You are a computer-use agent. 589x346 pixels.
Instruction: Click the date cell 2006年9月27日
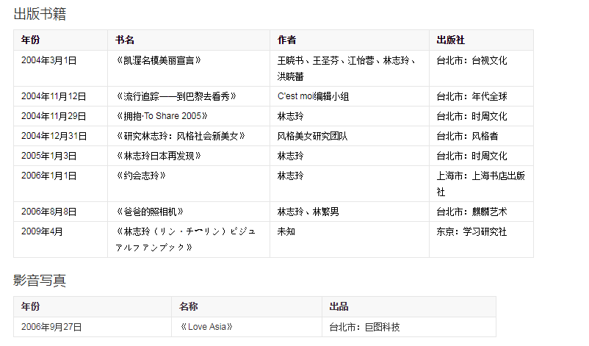coord(51,327)
